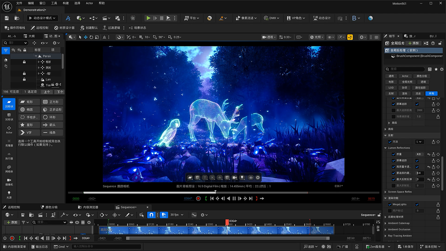Click the table view icon in Details
Screen dimensions: 446x251
(x=430, y=69)
